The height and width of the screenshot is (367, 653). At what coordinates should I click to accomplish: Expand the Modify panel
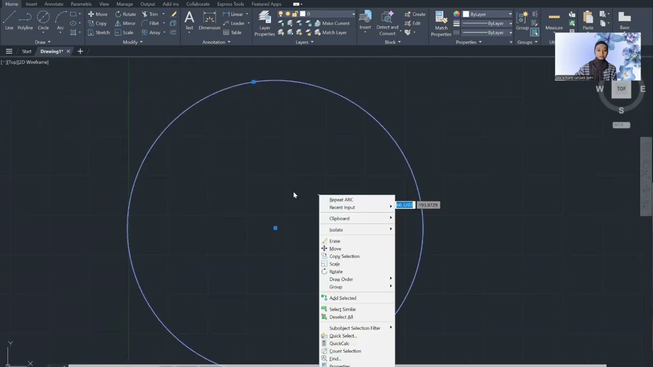coord(133,42)
